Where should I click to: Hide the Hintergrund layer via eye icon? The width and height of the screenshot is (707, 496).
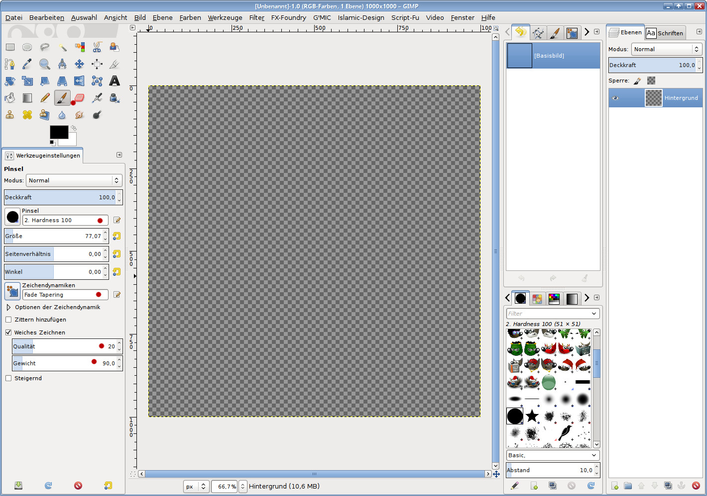coord(615,98)
